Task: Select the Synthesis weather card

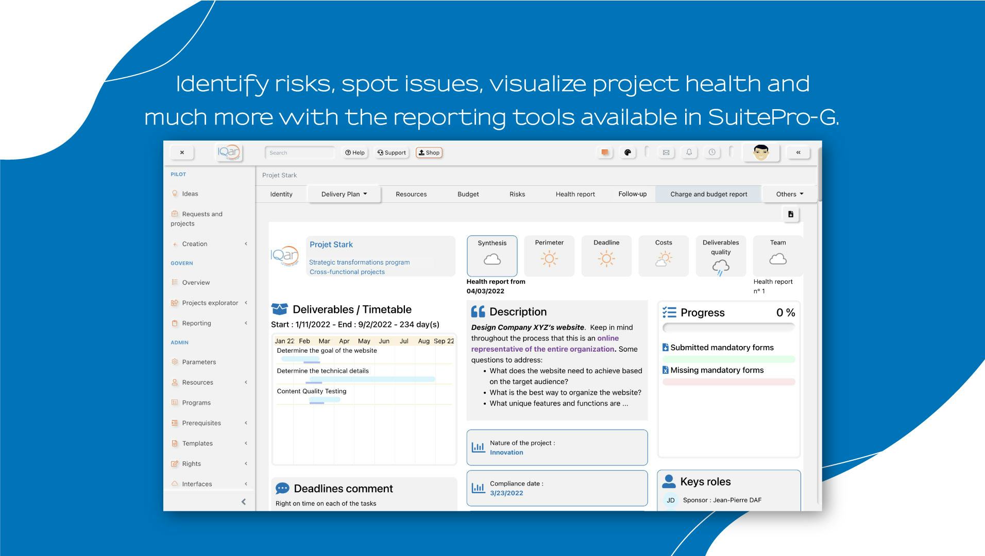Action: click(x=491, y=256)
